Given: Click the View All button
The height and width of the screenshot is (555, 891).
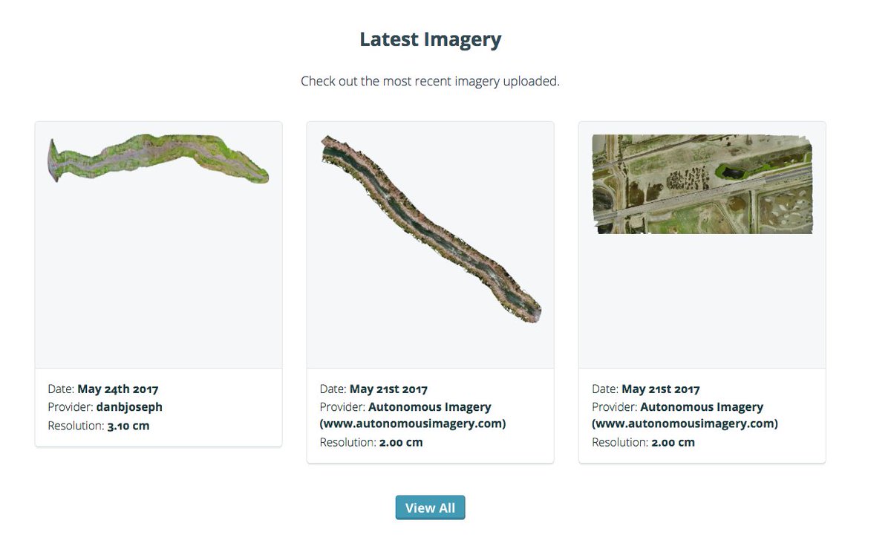Looking at the screenshot, I should click(x=430, y=507).
